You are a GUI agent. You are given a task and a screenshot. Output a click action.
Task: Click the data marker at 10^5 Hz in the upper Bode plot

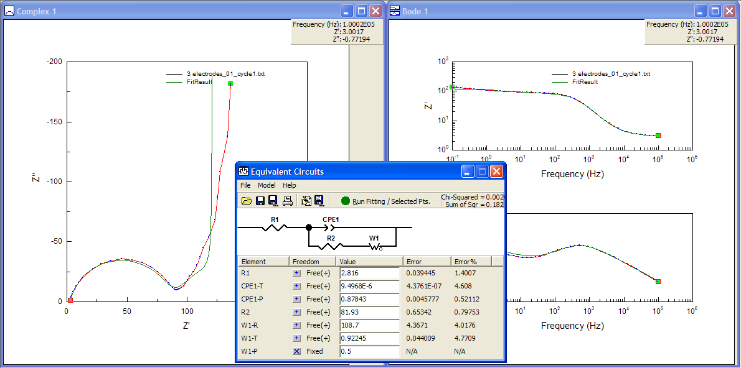pyautogui.click(x=658, y=136)
